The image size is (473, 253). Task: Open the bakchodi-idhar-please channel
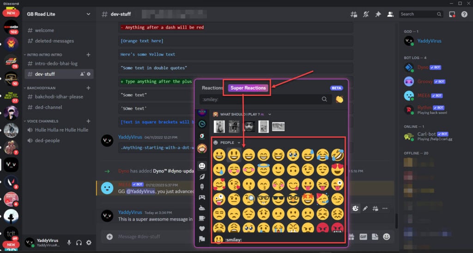tap(59, 97)
